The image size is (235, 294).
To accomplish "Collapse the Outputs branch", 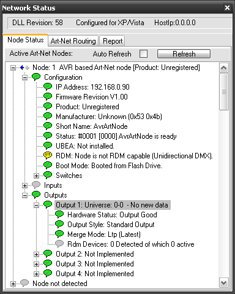I will click(24, 195).
